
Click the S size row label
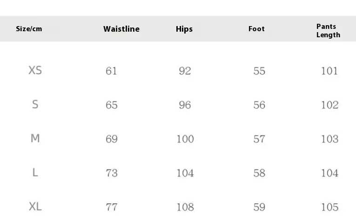click(35, 104)
